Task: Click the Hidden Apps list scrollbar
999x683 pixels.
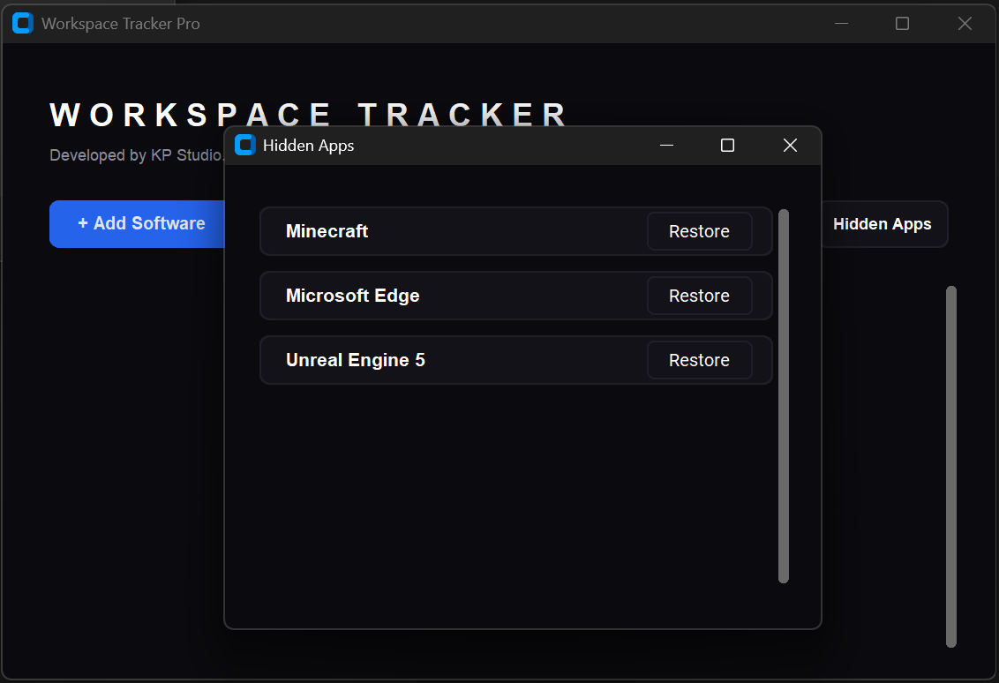Action: pyautogui.click(x=784, y=396)
